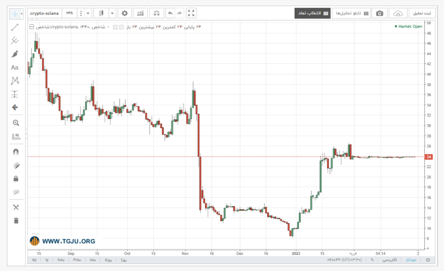Select the ruler measure tool

click(16, 136)
